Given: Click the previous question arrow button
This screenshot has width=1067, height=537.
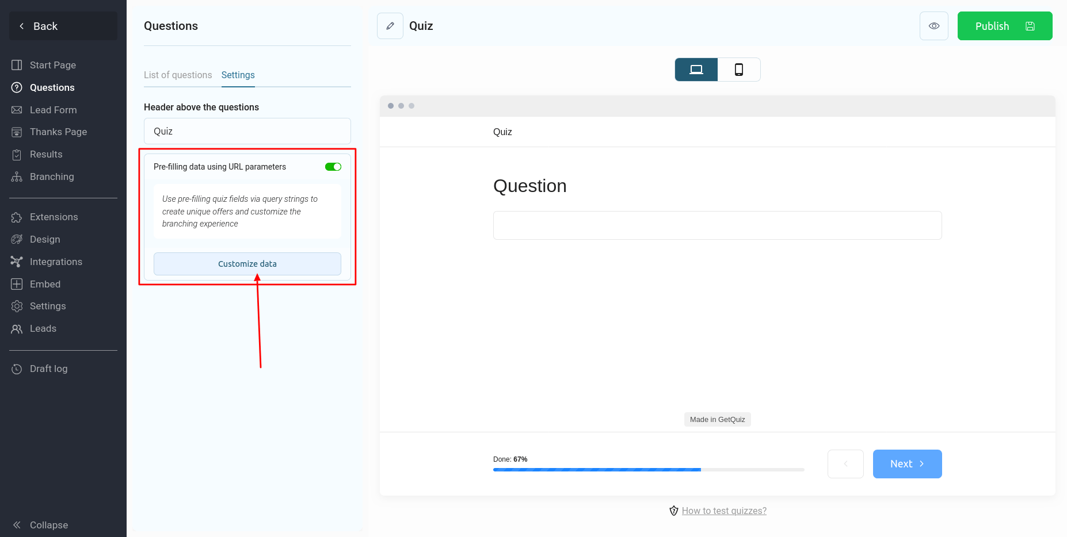Looking at the screenshot, I should pyautogui.click(x=845, y=464).
